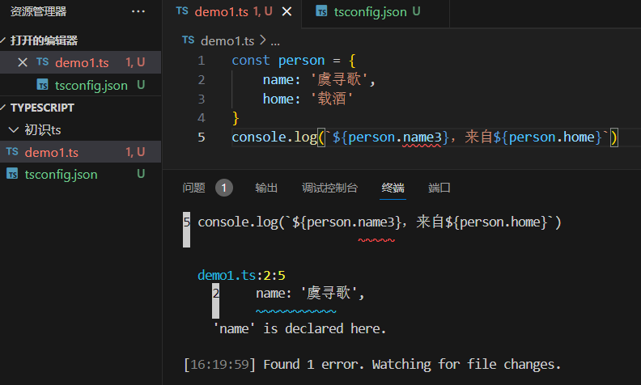Close demo1.ts in open editors list
The height and width of the screenshot is (385, 641).
click(23, 62)
